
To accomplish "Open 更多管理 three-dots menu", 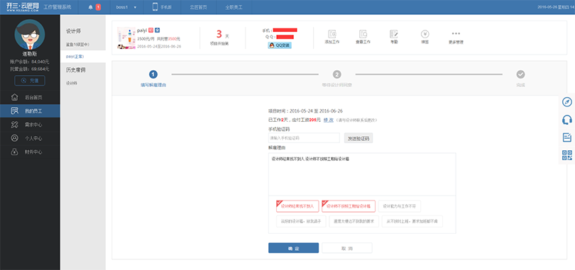I will click(456, 37).
